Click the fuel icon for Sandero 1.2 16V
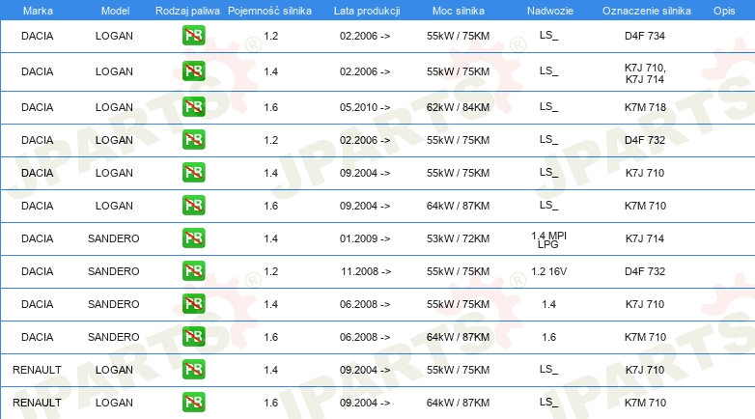 coord(193,270)
